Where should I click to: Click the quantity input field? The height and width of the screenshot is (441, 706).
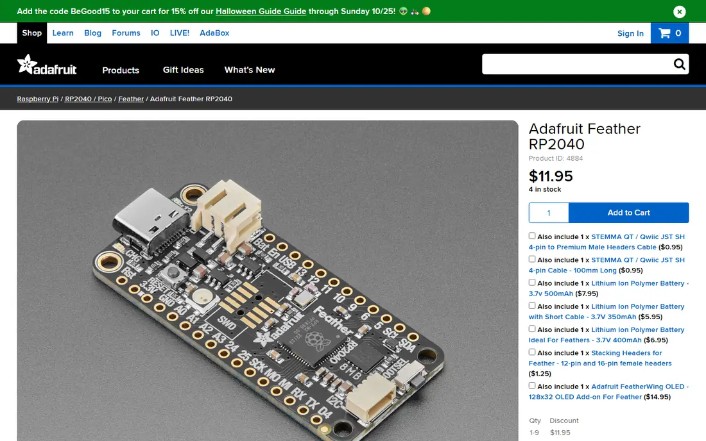coord(549,213)
